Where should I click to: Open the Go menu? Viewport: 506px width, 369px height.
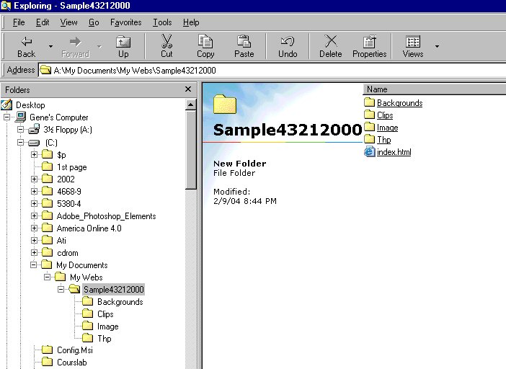pyautogui.click(x=94, y=22)
